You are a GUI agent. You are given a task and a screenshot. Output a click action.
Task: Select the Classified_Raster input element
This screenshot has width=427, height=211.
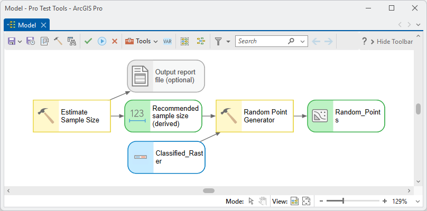[x=166, y=157]
